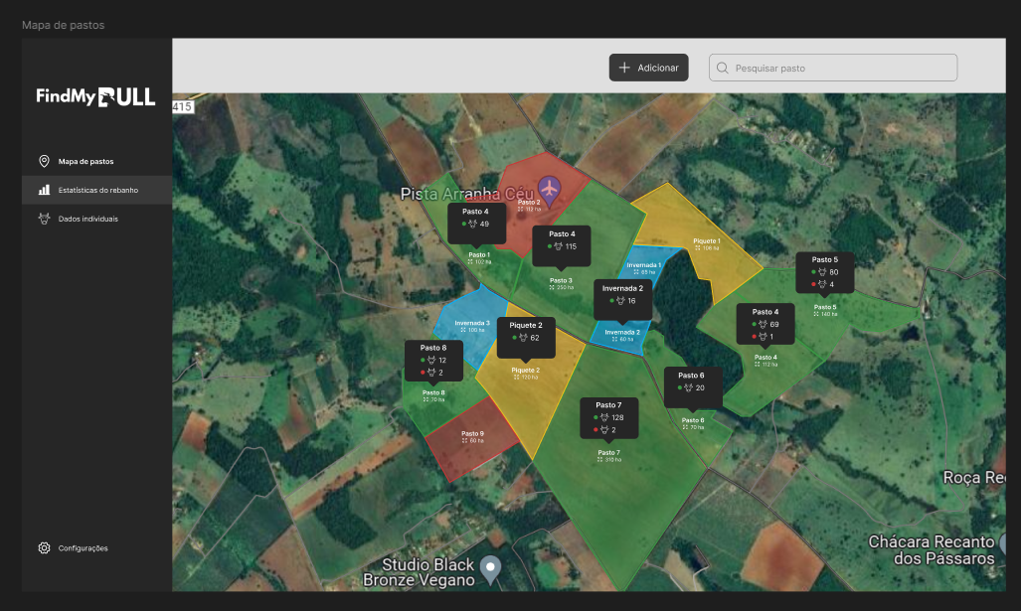Click the cow icon in Pasto 7 popup
Image resolution: width=1021 pixels, height=611 pixels.
click(x=604, y=417)
